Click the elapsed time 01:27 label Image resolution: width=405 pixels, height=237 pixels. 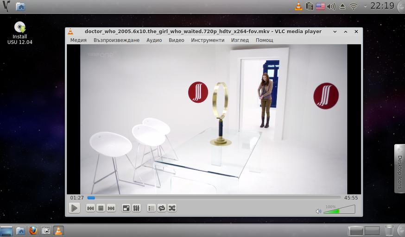point(77,198)
